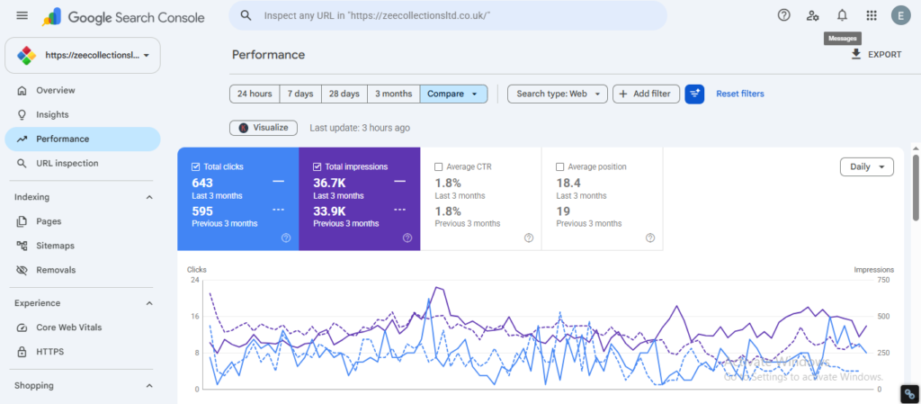Select the 28 days date range

(344, 94)
